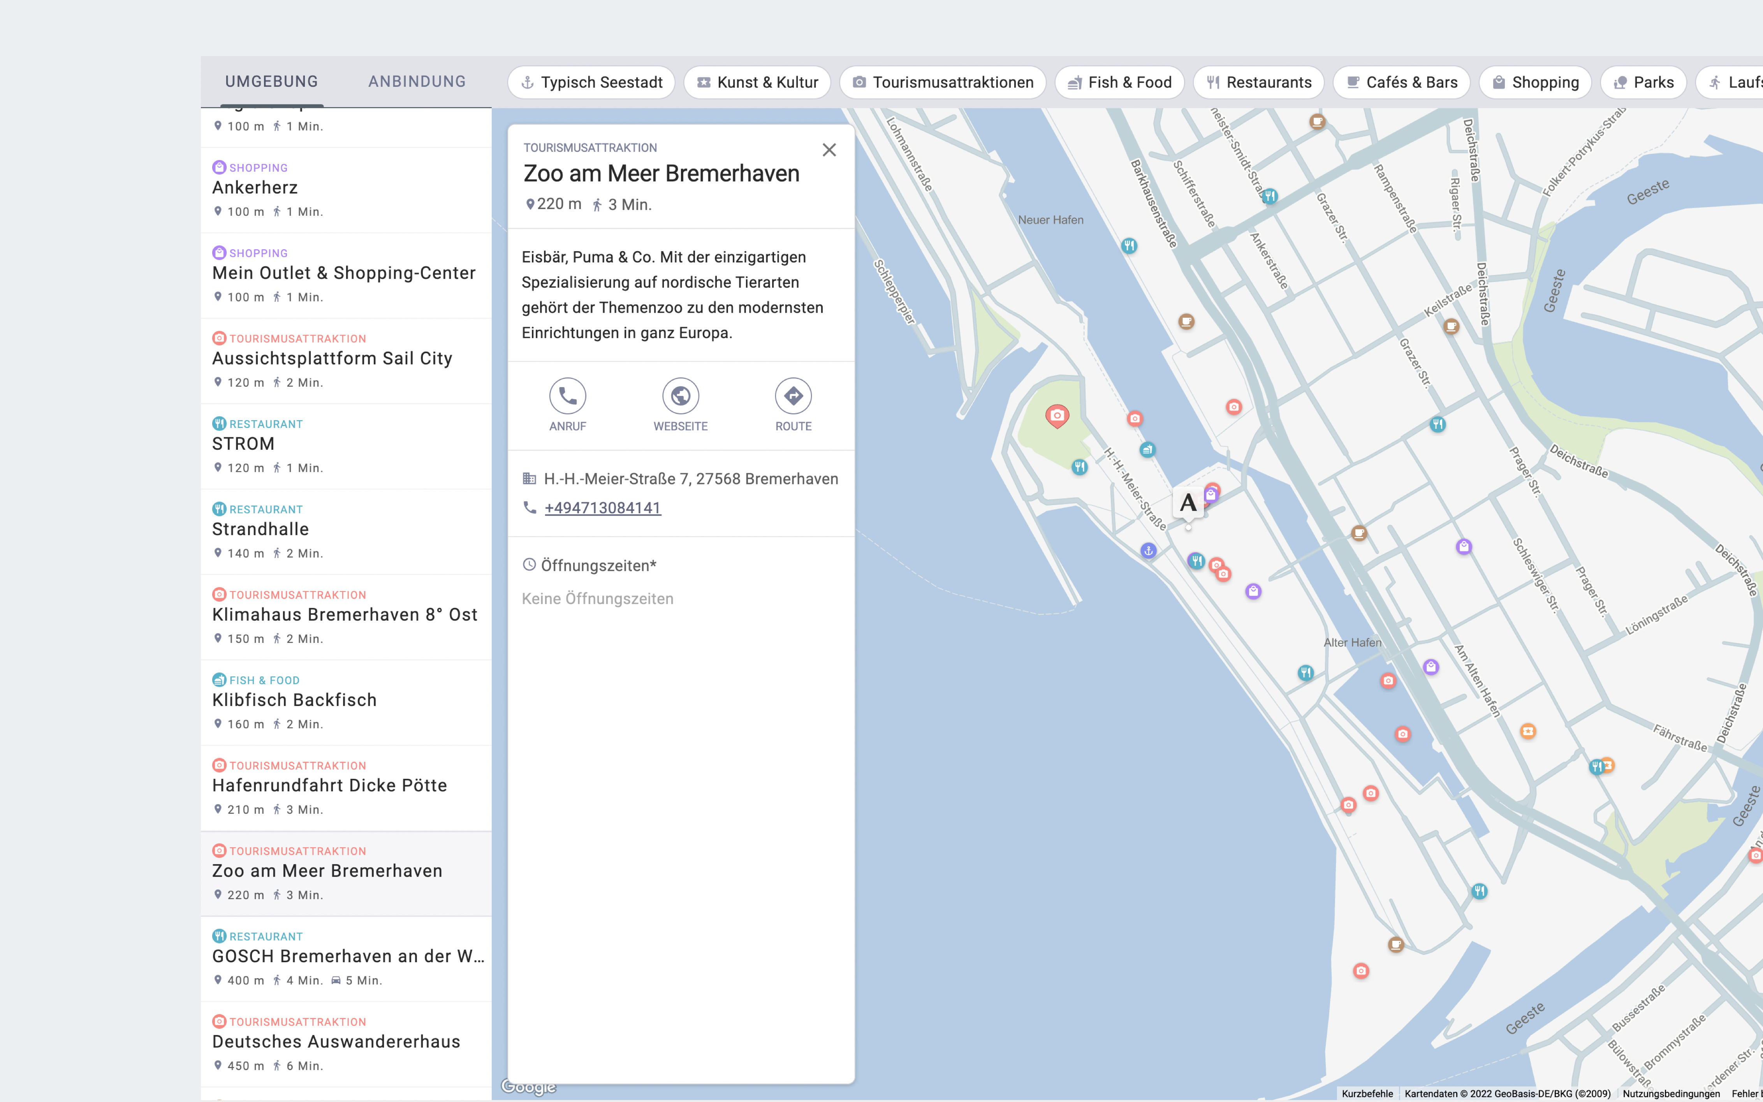The image size is (1763, 1102).
Task: Click the shopping marker near Am Alten Hafen
Action: 1431,667
